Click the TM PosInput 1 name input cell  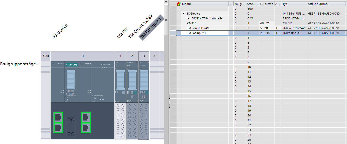coord(205,33)
